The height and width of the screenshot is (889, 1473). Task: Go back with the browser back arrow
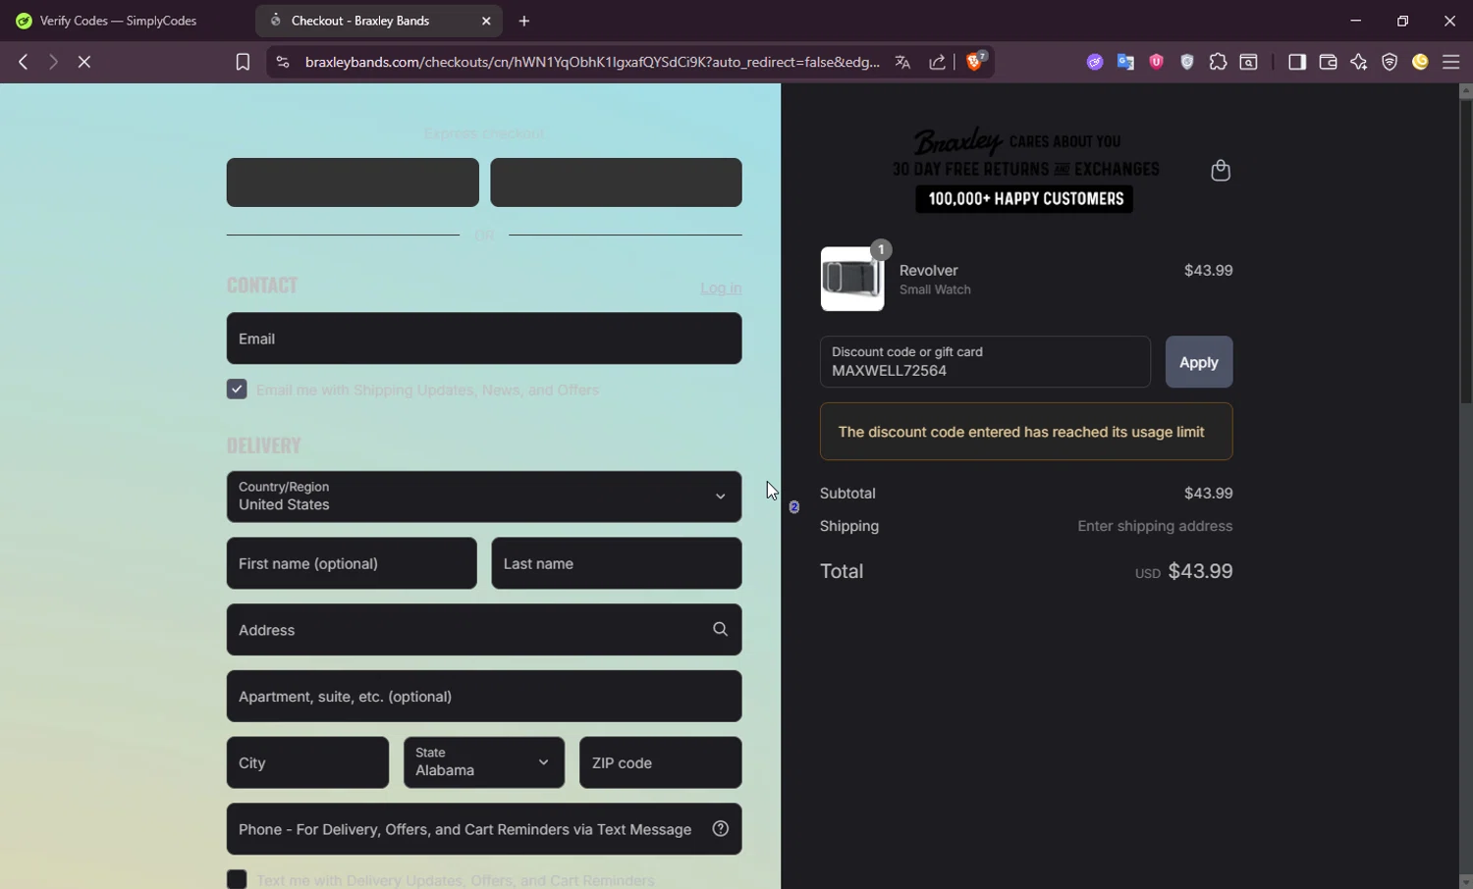(x=24, y=62)
